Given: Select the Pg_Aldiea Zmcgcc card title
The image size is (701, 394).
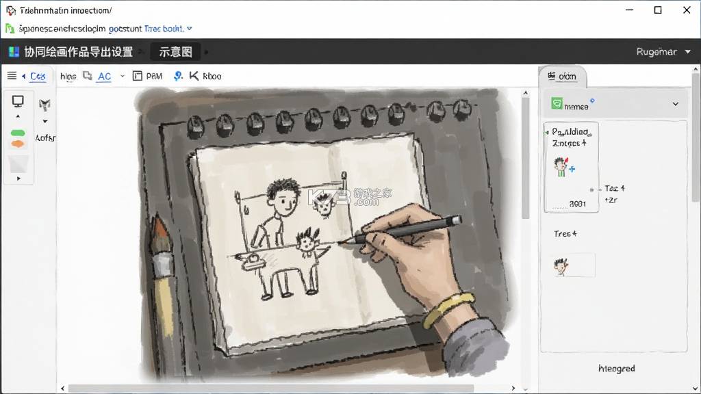Looking at the screenshot, I should (x=572, y=137).
